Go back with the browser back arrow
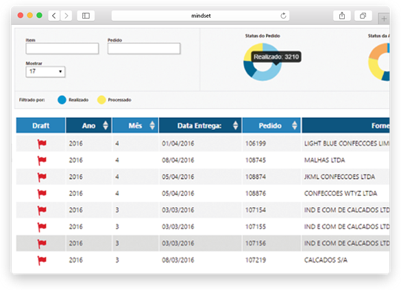This screenshot has width=401, height=290. pyautogui.click(x=54, y=16)
